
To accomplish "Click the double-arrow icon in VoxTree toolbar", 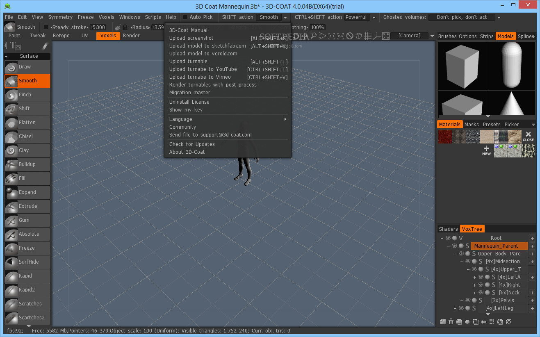I will point(484,322).
